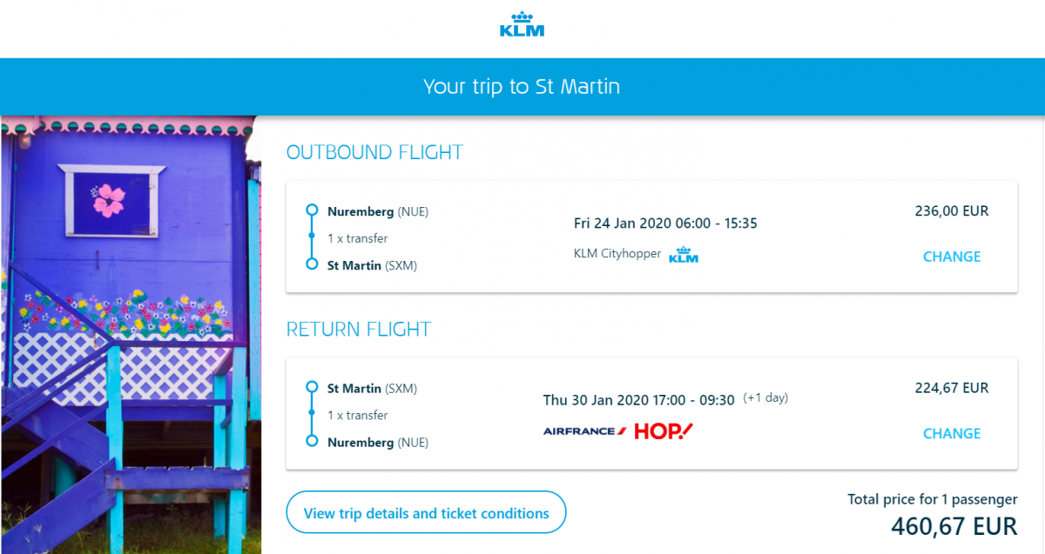Click the red HOP! logo
Screen dimensions: 1045x554
point(664,431)
